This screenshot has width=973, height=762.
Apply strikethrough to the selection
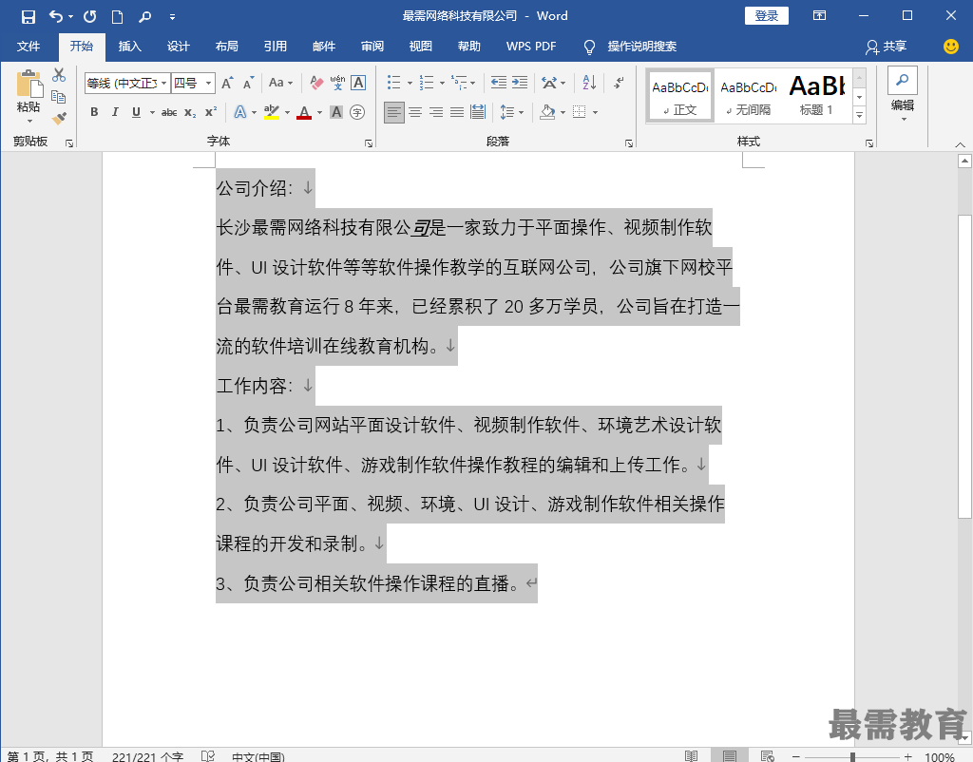[x=169, y=112]
